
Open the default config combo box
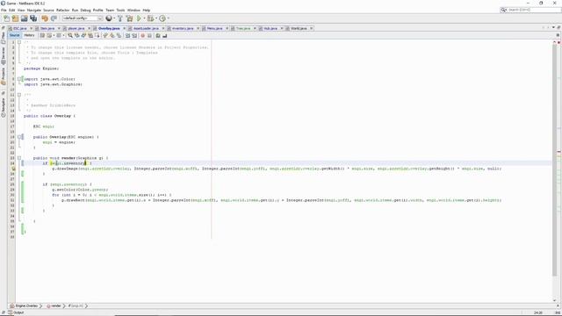click(83, 18)
